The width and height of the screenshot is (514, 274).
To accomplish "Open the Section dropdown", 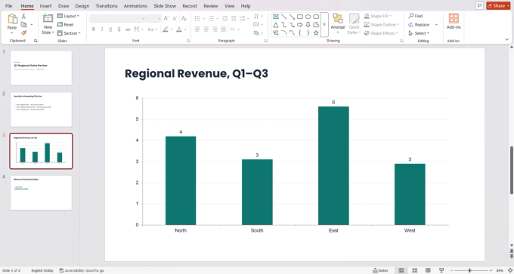I will (x=69, y=33).
